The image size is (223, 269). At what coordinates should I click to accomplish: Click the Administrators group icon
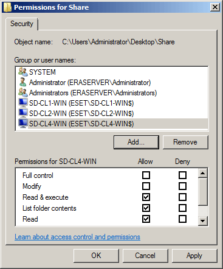[22, 92]
